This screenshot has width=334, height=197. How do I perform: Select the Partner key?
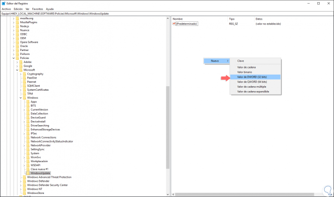coord(24,50)
